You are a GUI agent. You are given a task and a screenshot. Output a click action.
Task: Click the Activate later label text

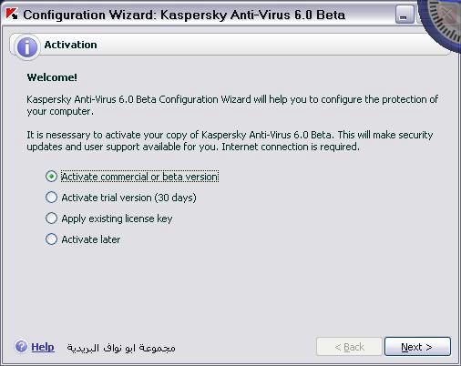(x=91, y=239)
